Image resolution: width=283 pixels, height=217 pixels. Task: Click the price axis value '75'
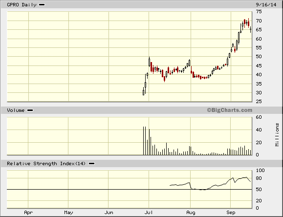[x=259, y=12]
